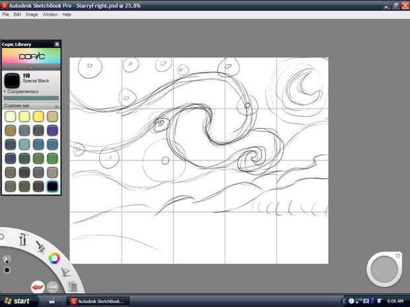The image size is (410, 307).
Task: Open the color wheel icon in the lagoon
Action: (x=54, y=258)
